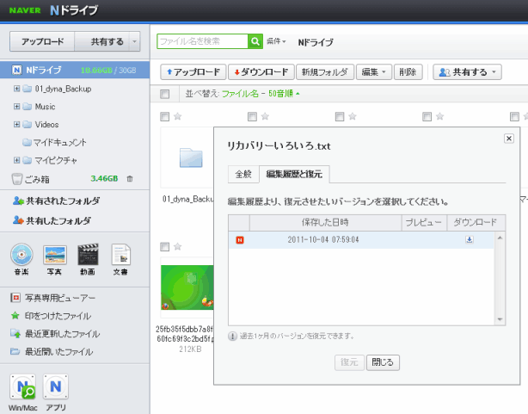
Task: Check the second item checkbox in top row
Action: [x=252, y=117]
